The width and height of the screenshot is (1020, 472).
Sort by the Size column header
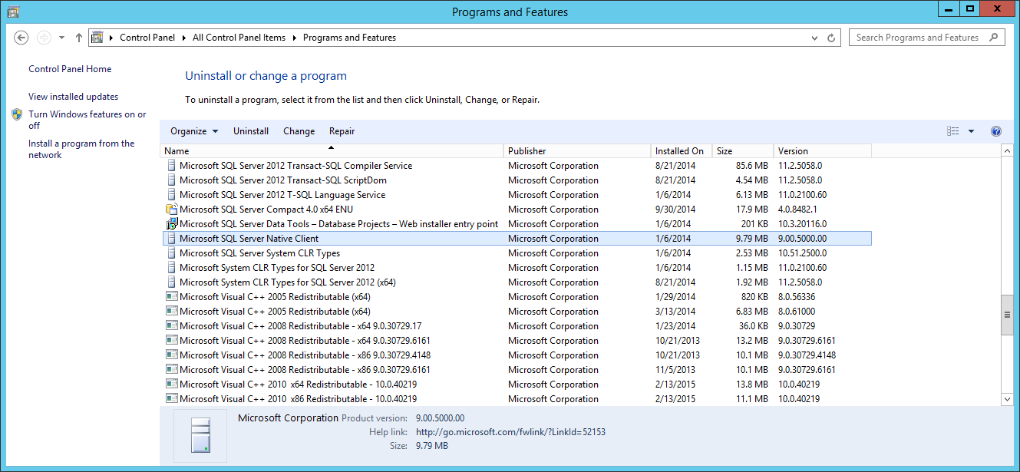point(743,151)
